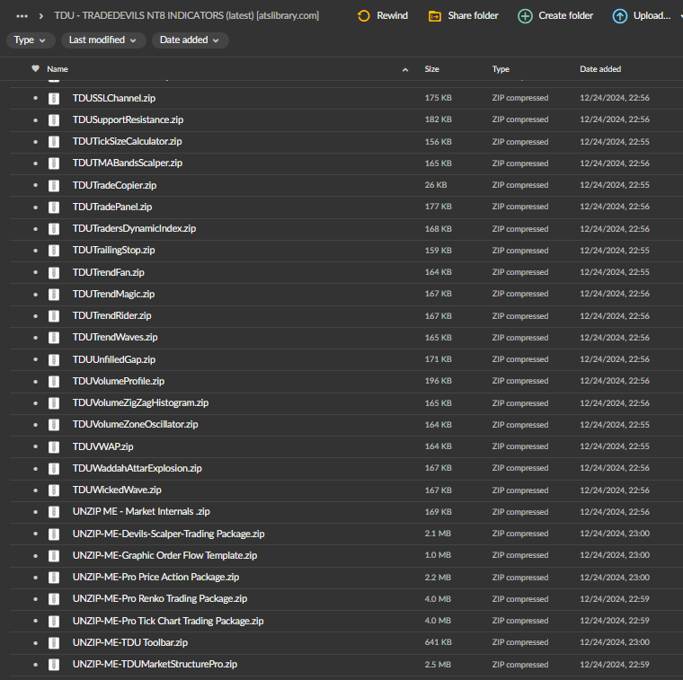683x680 pixels.
Task: Click the Rewind clock icon
Action: [363, 15]
